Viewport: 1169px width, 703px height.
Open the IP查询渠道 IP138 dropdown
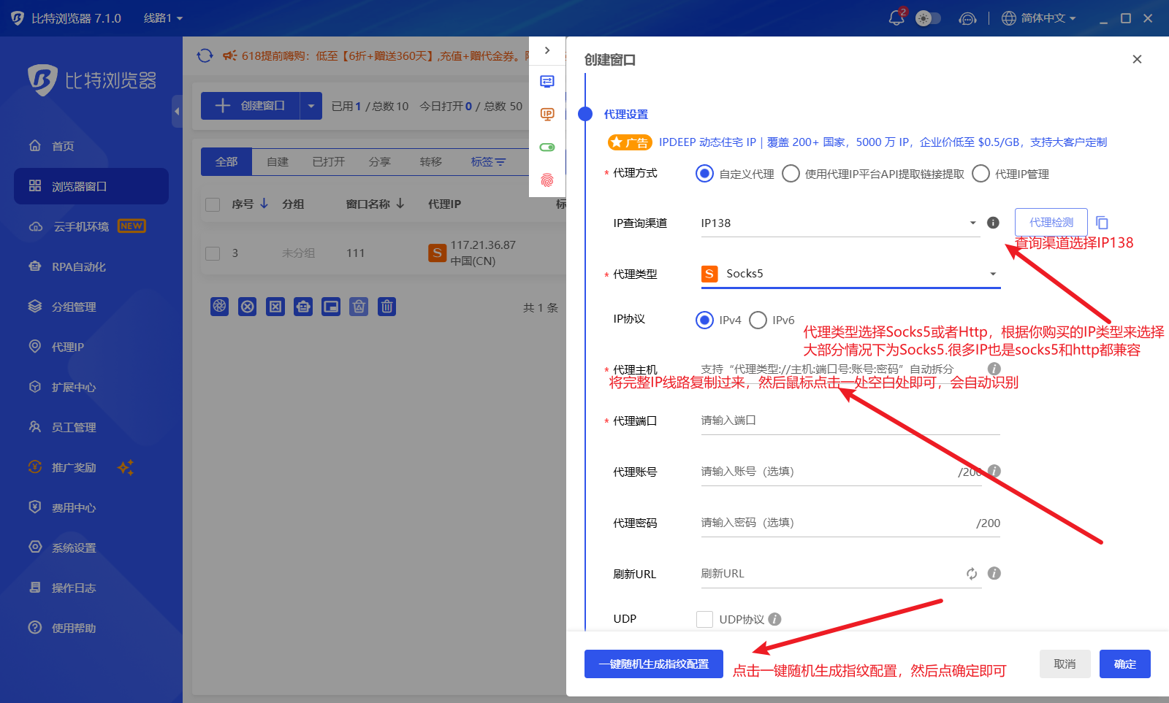pos(840,223)
